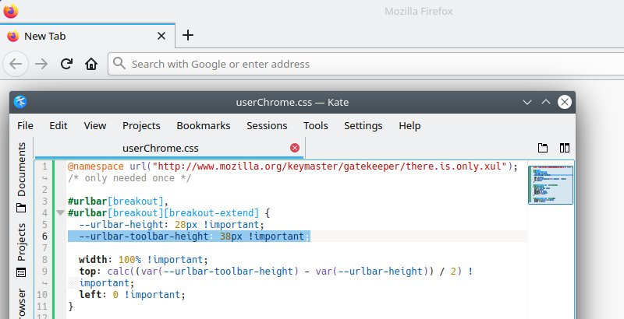Close the userChrome.css document tab
This screenshot has height=319, width=624.
(295, 148)
